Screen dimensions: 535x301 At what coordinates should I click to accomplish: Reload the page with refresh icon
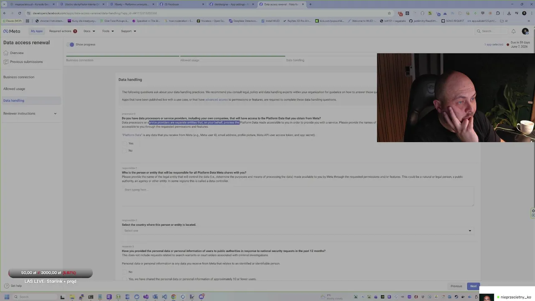pos(20,13)
